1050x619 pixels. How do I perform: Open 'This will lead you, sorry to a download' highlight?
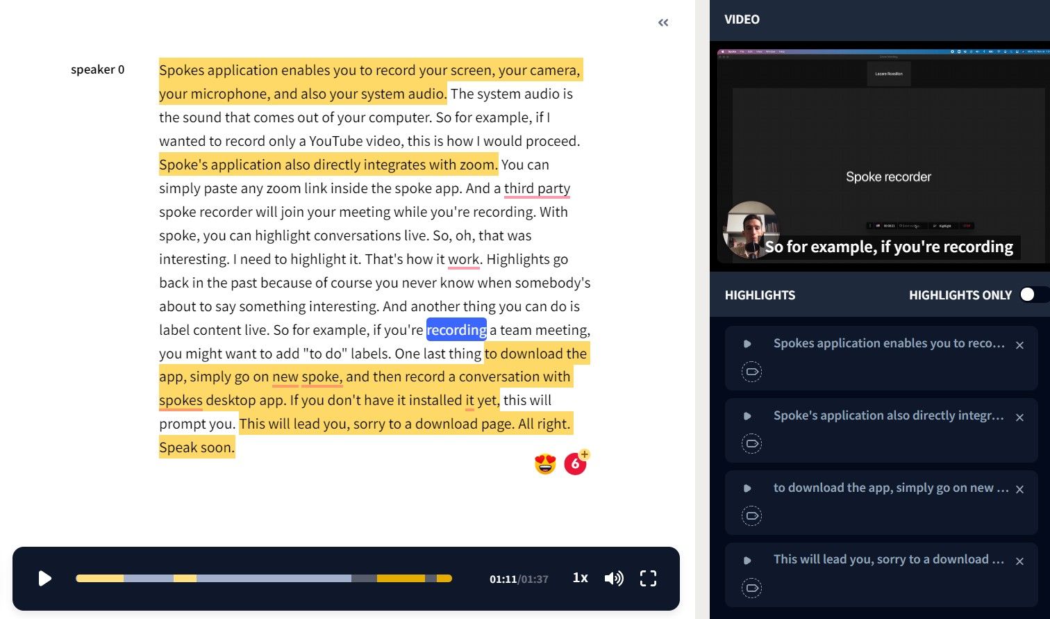point(889,559)
